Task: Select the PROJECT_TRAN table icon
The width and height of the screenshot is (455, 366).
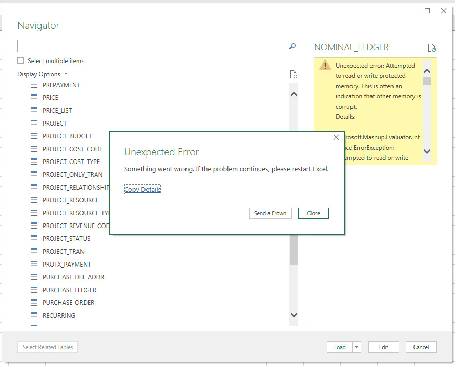Action: 34,251
